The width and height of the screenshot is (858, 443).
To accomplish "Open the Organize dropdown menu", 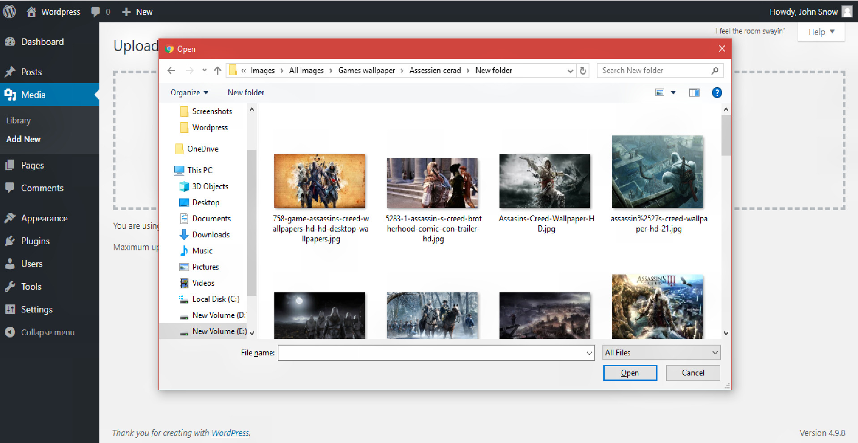I will pos(189,93).
